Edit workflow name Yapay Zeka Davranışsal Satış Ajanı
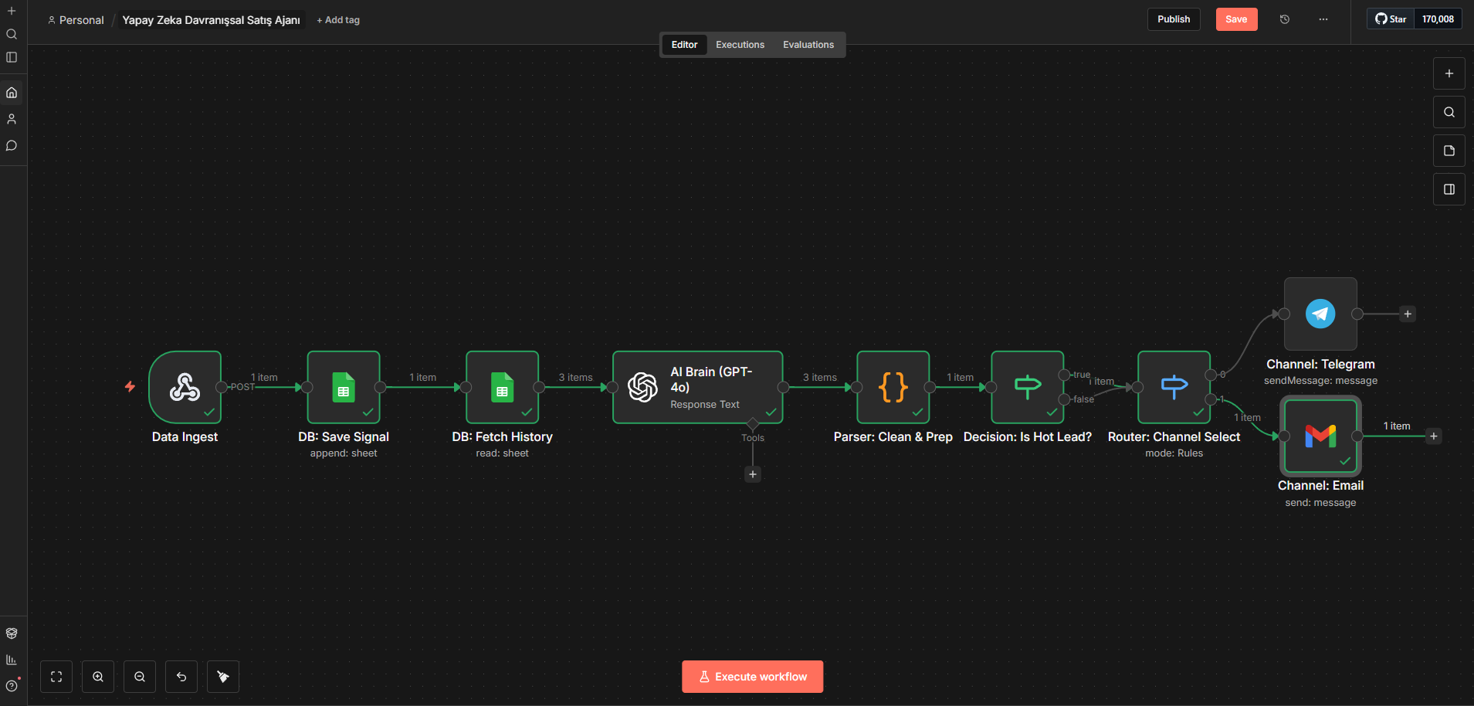 [x=211, y=20]
